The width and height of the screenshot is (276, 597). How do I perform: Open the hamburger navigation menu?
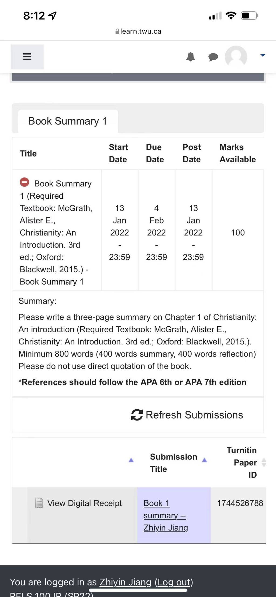tap(27, 57)
